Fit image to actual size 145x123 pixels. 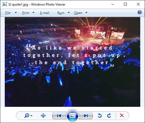click(x=43, y=115)
